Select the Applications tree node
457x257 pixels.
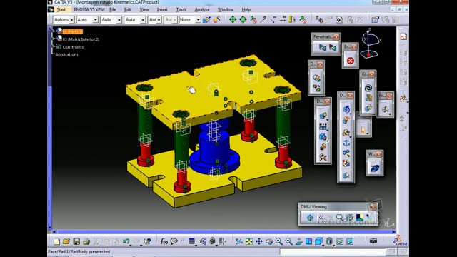[x=66, y=54]
